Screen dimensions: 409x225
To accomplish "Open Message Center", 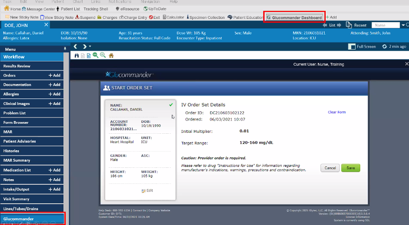I will [x=38, y=9].
